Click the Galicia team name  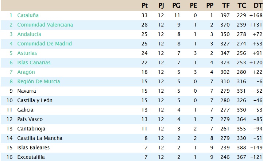26,110
